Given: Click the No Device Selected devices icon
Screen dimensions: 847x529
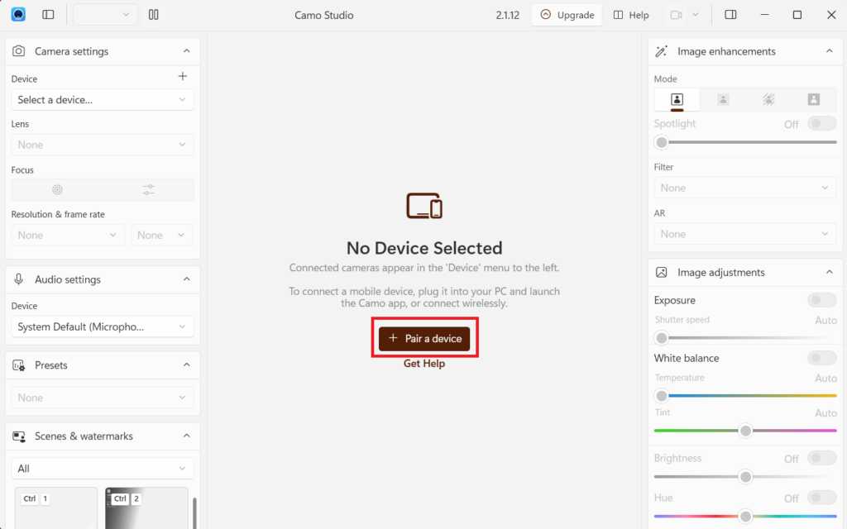Looking at the screenshot, I should coord(424,206).
